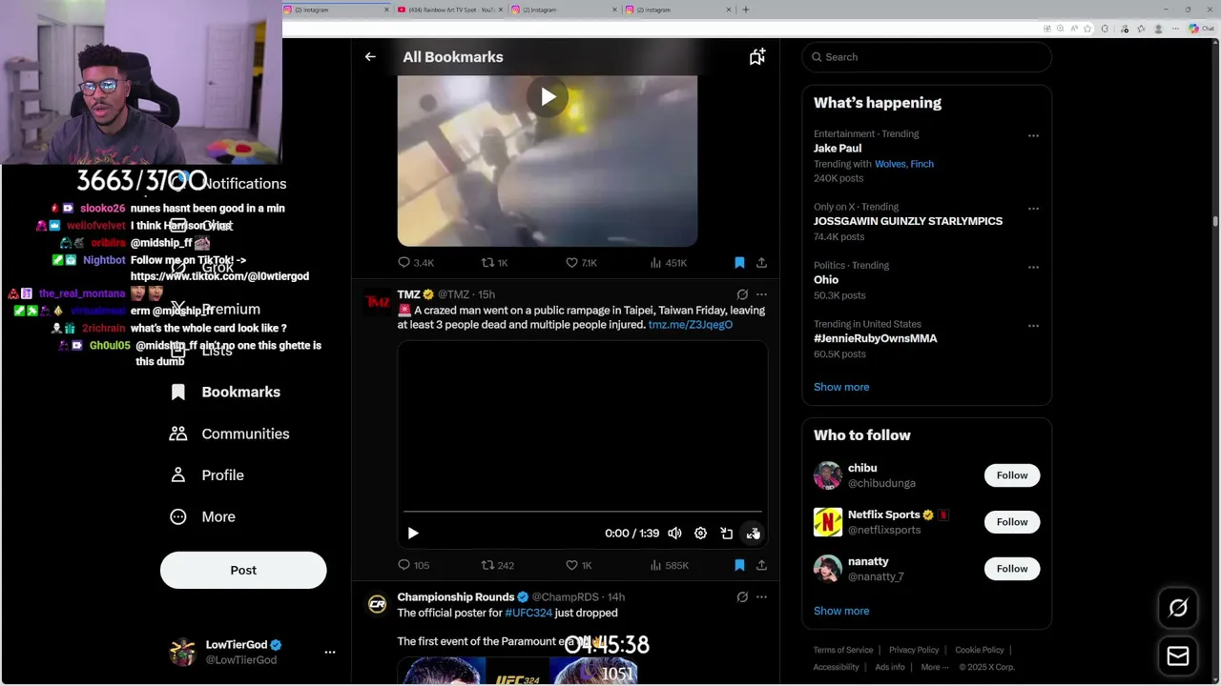This screenshot has width=1221, height=686.
Task: Show more under Who to follow
Action: [841, 611]
